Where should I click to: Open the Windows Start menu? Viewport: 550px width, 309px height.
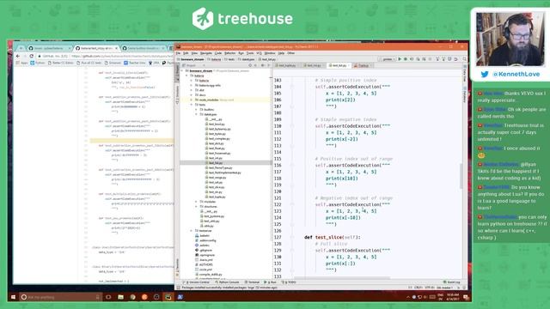point(13,297)
